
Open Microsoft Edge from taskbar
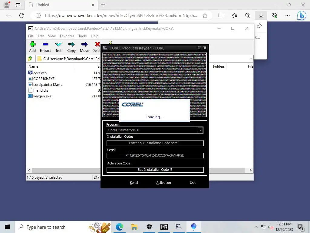(120, 227)
